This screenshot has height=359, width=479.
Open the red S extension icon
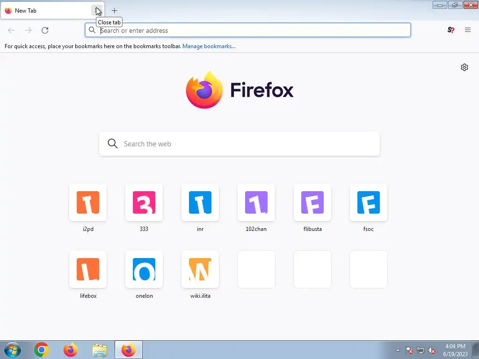click(451, 30)
